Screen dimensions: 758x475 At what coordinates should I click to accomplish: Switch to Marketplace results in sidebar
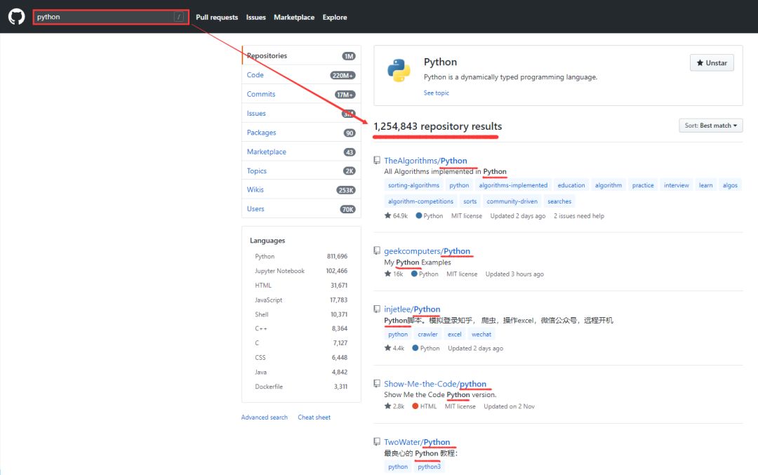point(301,152)
